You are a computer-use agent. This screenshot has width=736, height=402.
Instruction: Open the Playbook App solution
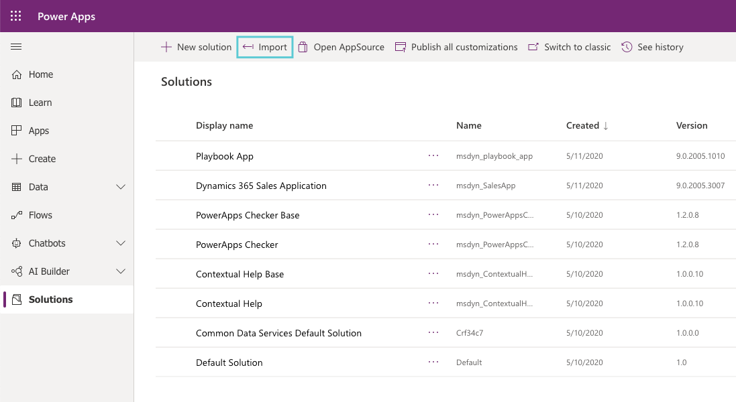[224, 157]
